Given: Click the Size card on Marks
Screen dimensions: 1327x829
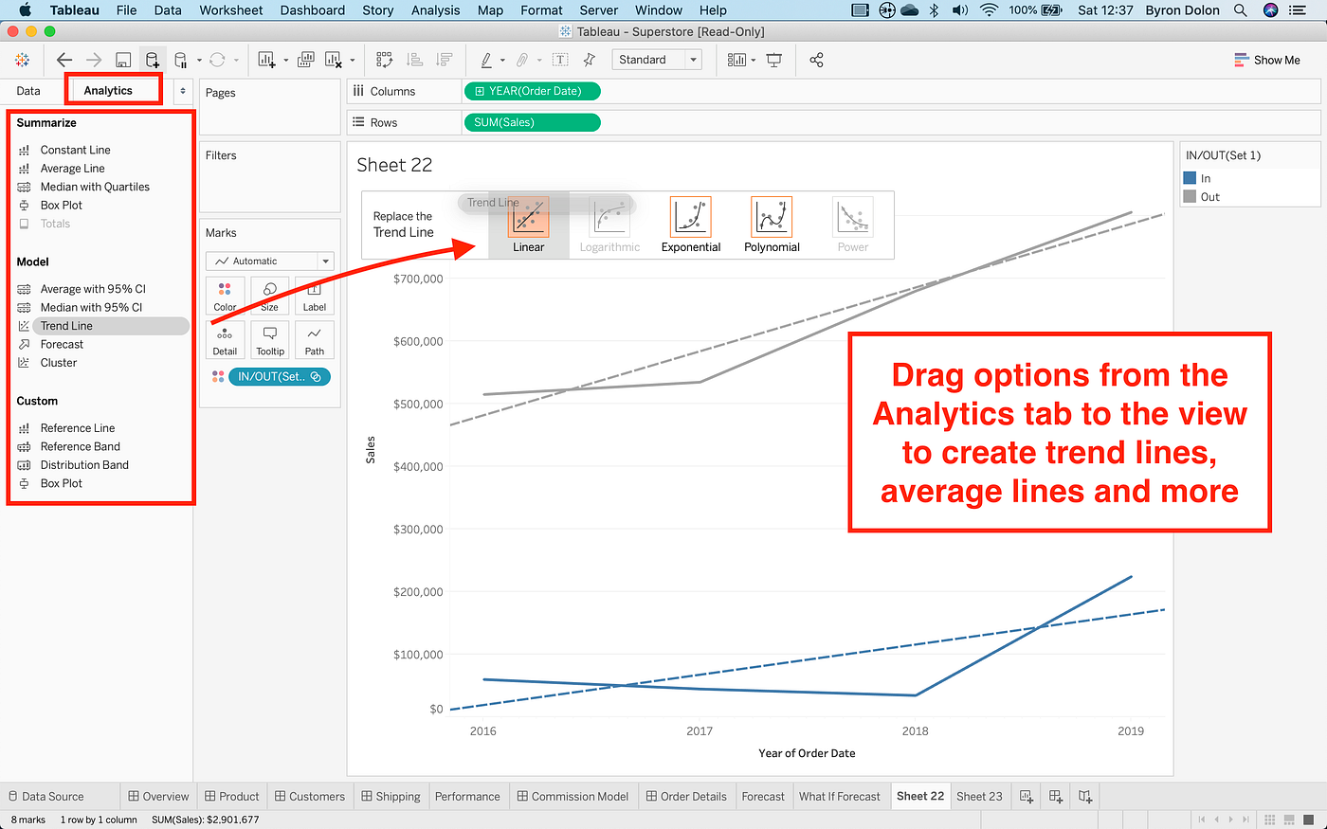Looking at the screenshot, I should click(270, 296).
